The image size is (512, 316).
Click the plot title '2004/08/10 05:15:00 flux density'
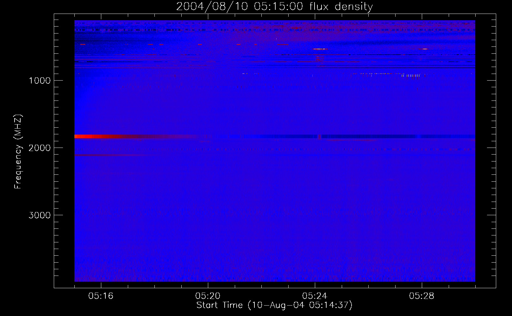point(274,6)
